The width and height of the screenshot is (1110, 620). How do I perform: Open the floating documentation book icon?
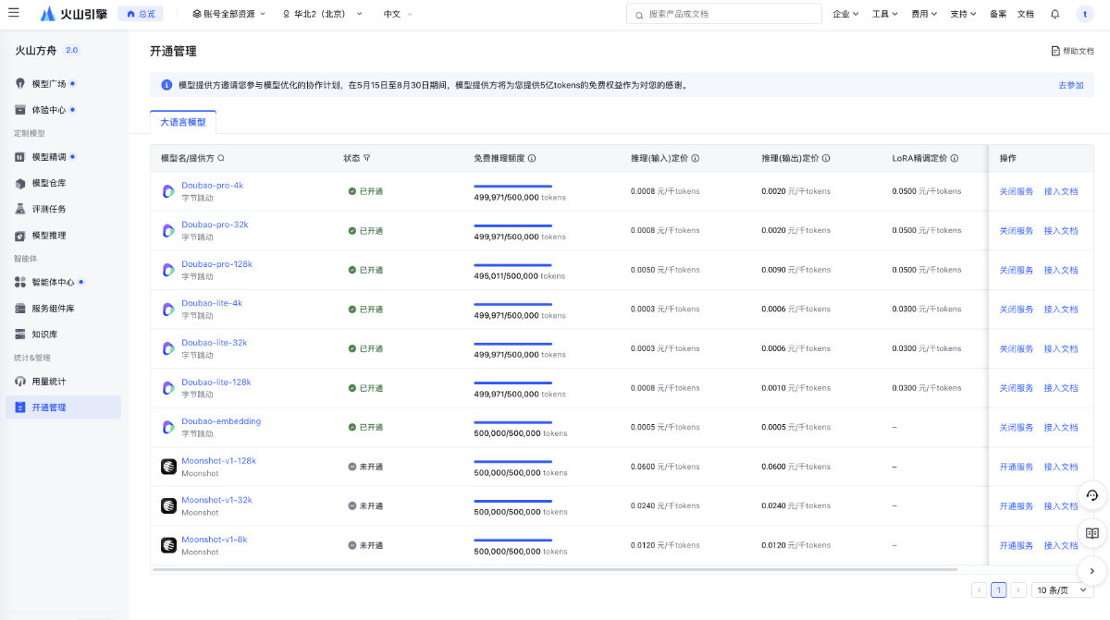pos(1091,533)
